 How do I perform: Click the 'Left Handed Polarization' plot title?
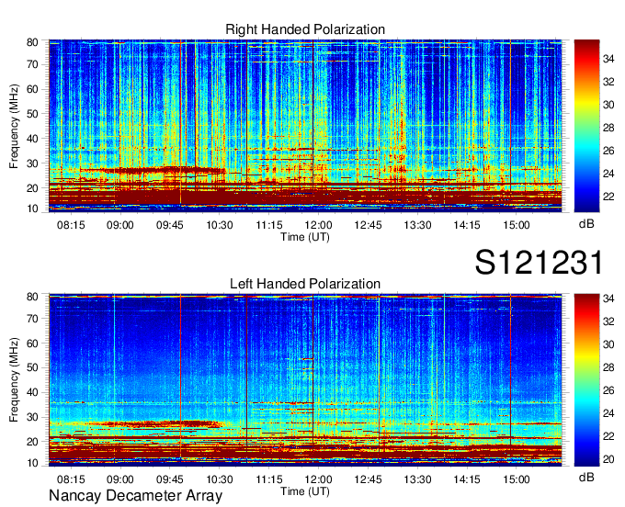point(305,284)
